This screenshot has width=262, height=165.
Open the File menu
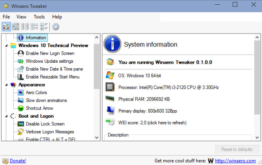coord(6,17)
